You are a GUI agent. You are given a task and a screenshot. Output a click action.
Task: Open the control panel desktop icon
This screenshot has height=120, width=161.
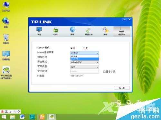pyautogui.click(x=6, y=55)
